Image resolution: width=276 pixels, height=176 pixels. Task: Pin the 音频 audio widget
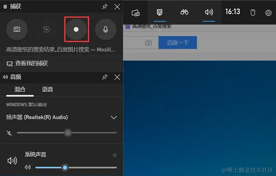coord(105,77)
